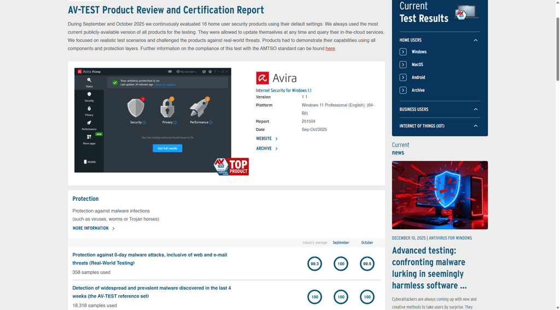Click the AV-TEST Top Product badge

click(231, 167)
